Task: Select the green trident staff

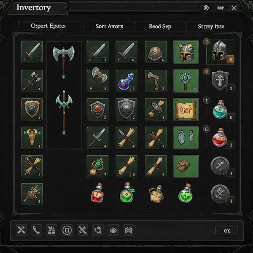Action: 64,113
